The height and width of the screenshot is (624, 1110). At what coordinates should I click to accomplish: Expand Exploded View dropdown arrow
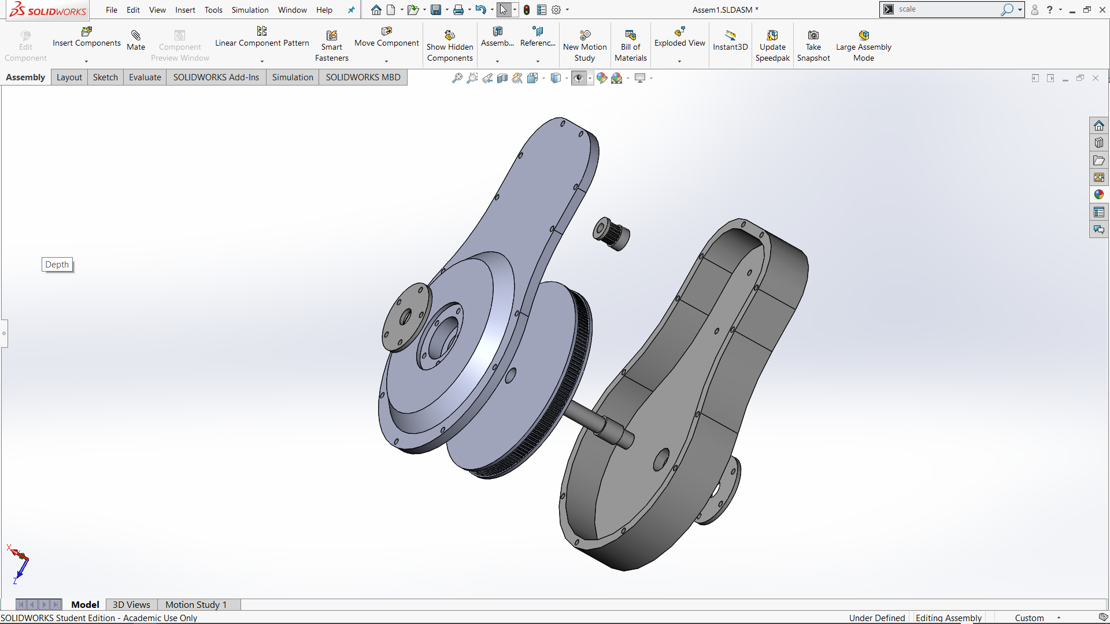click(x=679, y=61)
